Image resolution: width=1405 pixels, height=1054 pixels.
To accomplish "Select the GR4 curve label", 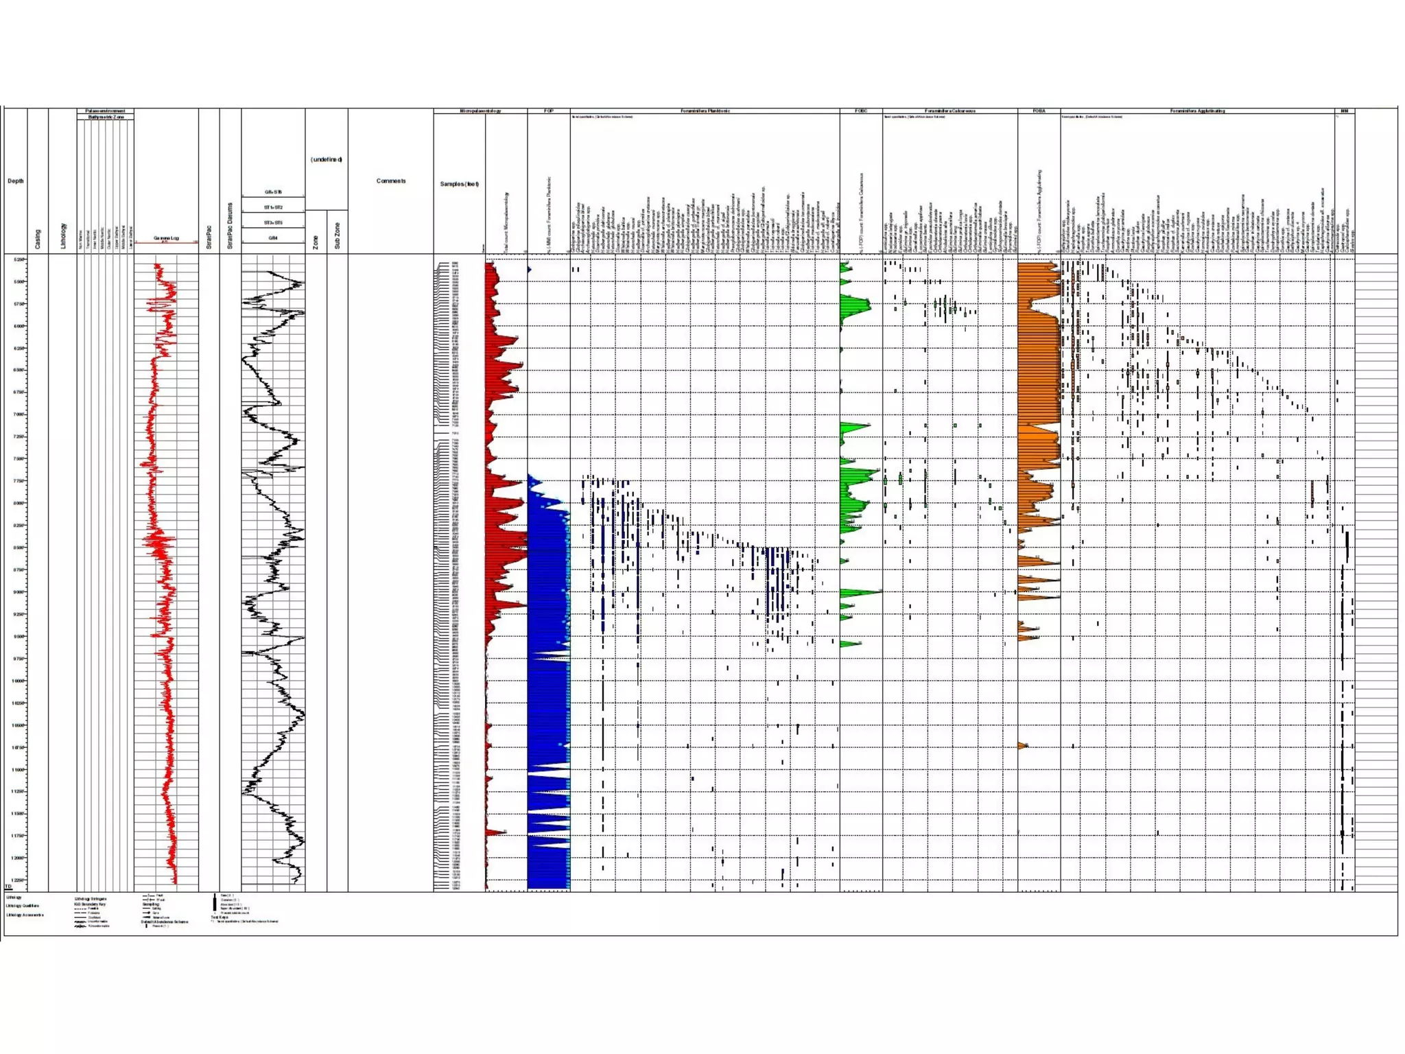I will tap(273, 238).
